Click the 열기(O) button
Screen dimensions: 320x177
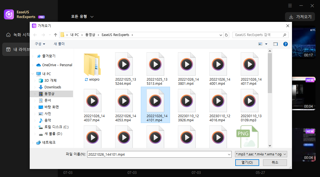(x=247, y=163)
